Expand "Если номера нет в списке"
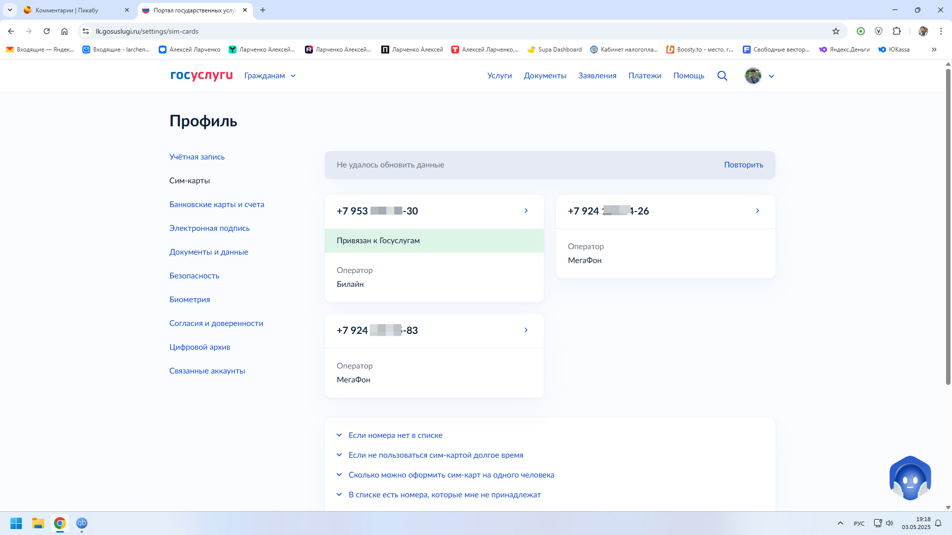Viewport: 952px width, 535px height. pyautogui.click(x=395, y=435)
